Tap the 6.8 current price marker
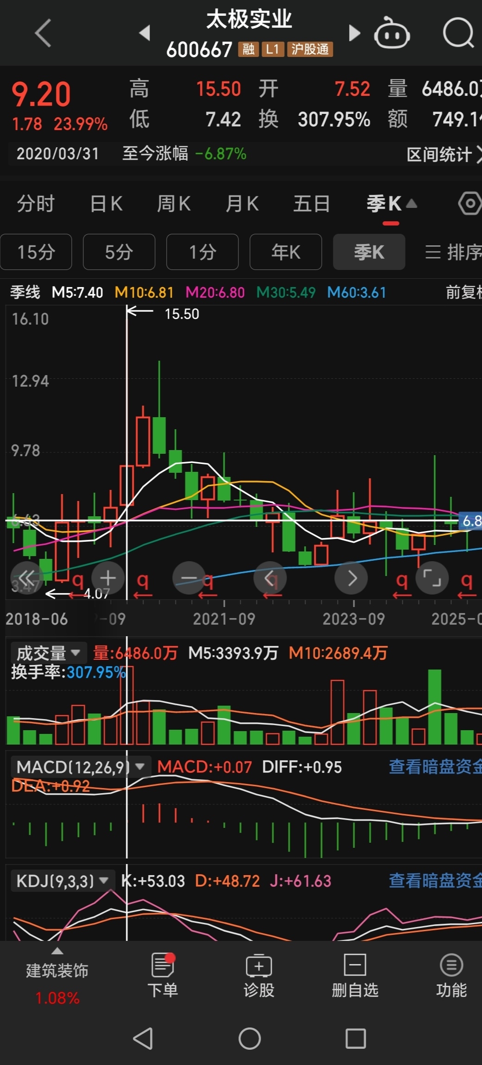 470,521
